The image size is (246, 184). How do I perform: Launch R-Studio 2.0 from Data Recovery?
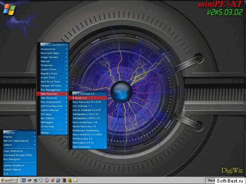tap(88, 98)
